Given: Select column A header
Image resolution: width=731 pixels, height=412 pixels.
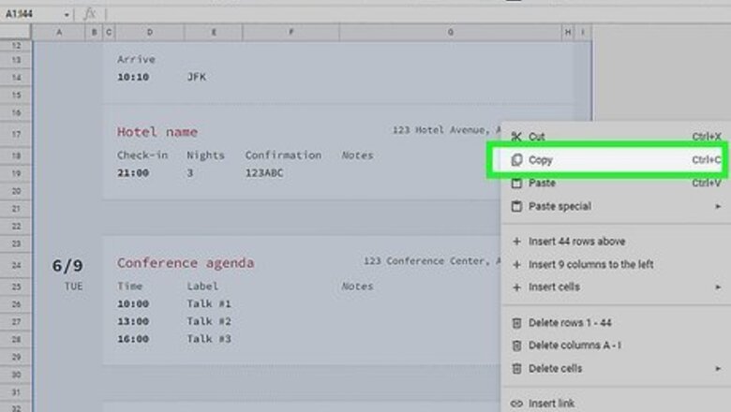Looking at the screenshot, I should click(x=59, y=32).
